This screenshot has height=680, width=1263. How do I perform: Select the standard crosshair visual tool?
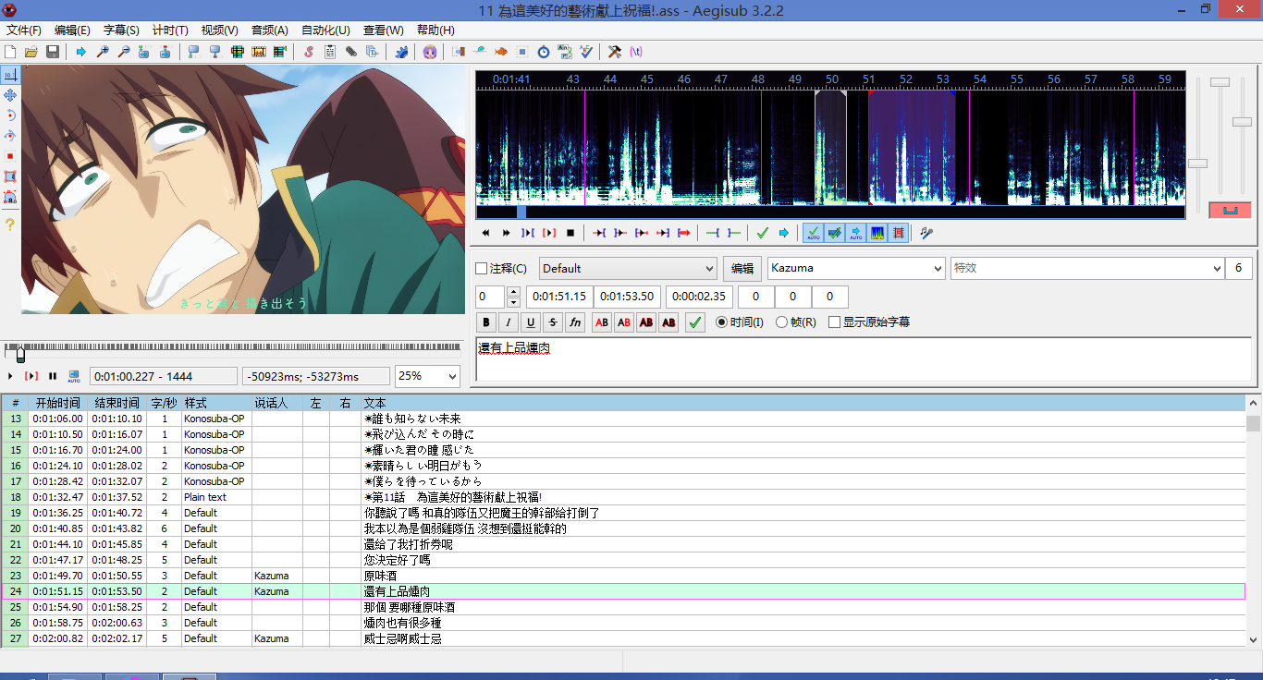pyautogui.click(x=10, y=75)
